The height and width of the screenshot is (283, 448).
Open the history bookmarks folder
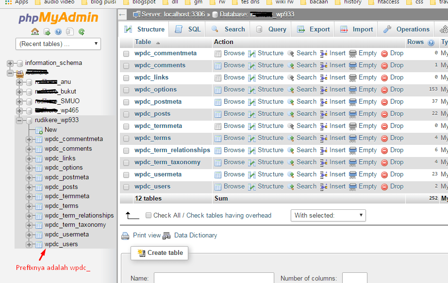point(348,2)
